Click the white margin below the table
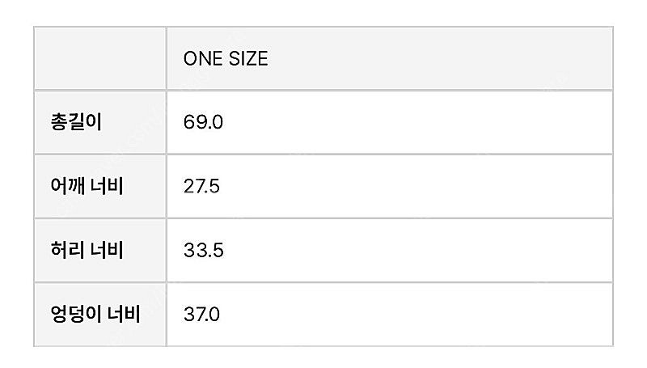647x368 pixels. (323, 357)
